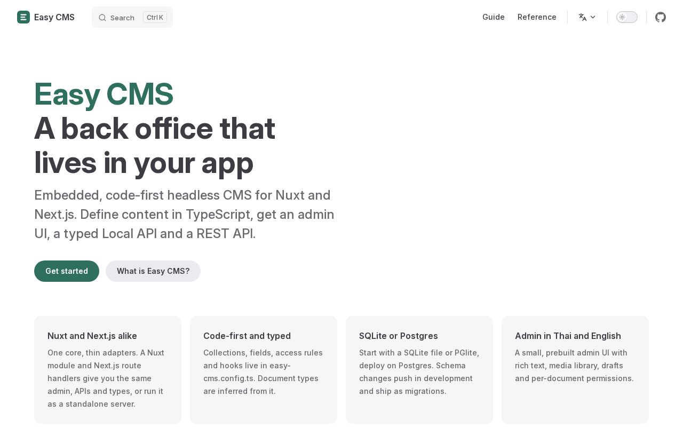Click the green Easy CMS hero heading

(x=104, y=94)
